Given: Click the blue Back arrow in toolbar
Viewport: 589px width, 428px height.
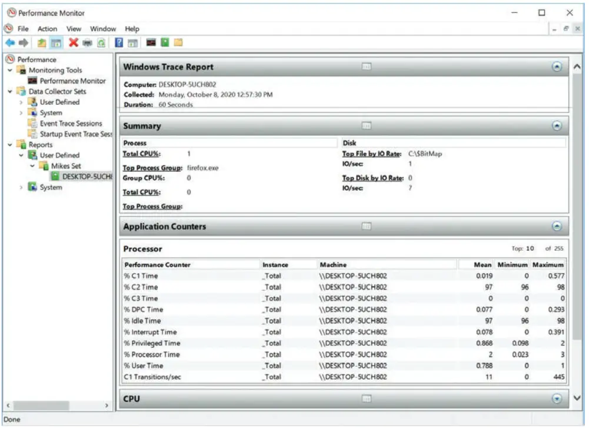Looking at the screenshot, I should [9, 42].
